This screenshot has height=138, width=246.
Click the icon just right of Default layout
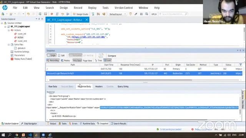point(130,14)
